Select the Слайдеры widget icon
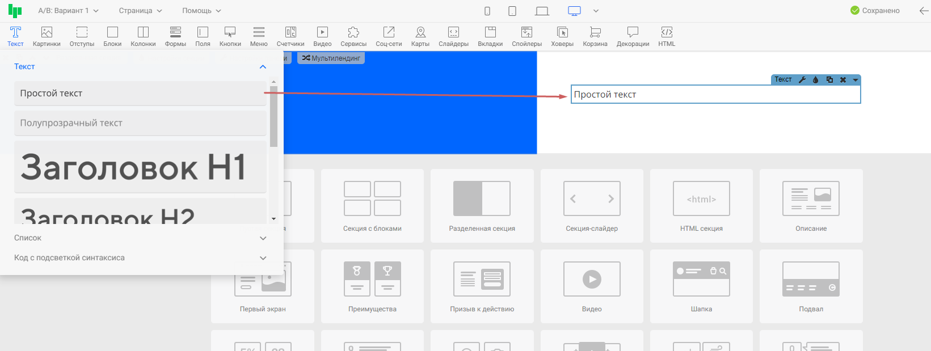Screen dimensions: 931x351 [x=453, y=36]
